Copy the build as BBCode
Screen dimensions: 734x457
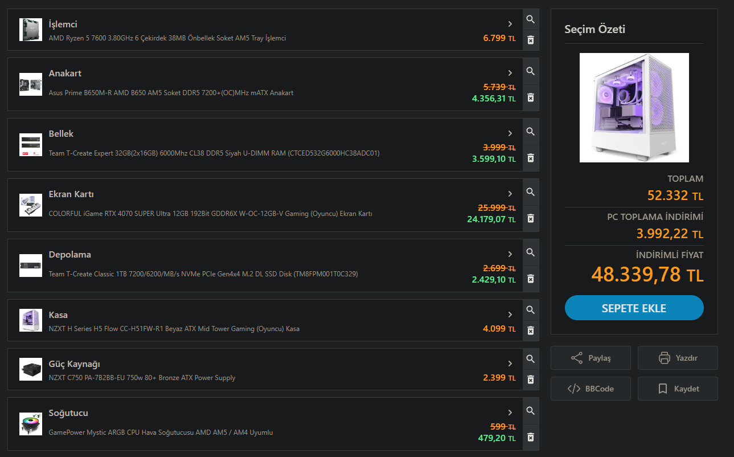click(x=591, y=389)
